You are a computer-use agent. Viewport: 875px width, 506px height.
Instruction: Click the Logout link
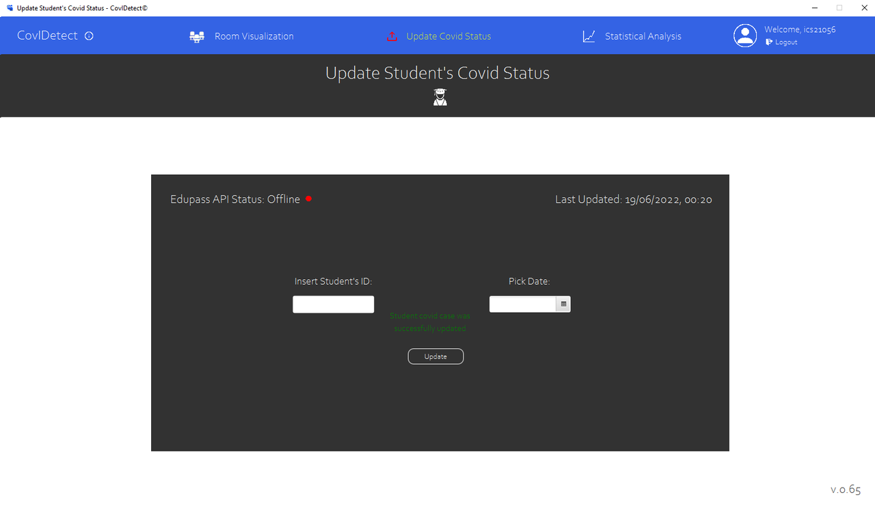click(786, 42)
